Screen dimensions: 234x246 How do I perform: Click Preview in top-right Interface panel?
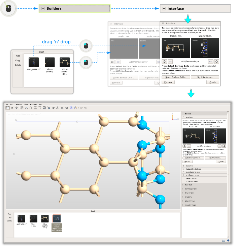click(x=168, y=82)
